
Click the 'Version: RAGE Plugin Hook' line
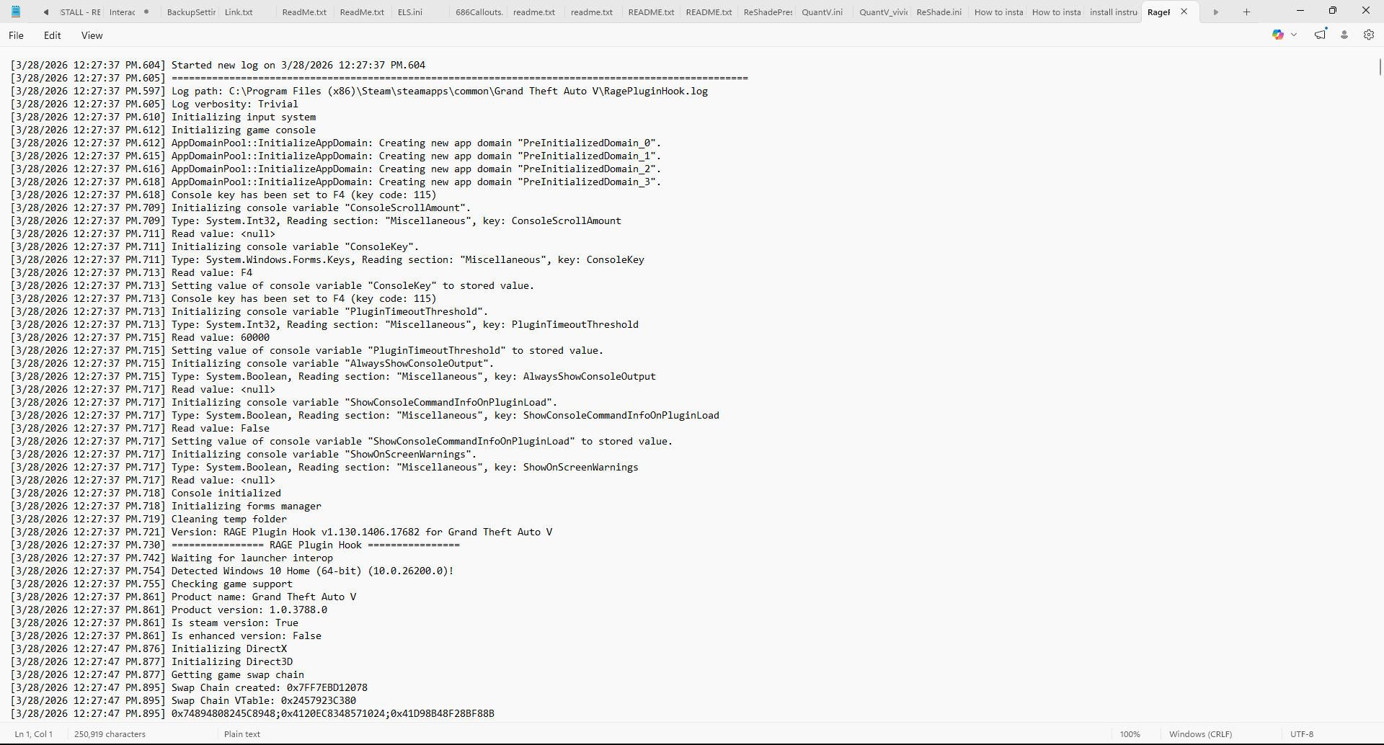(281, 532)
